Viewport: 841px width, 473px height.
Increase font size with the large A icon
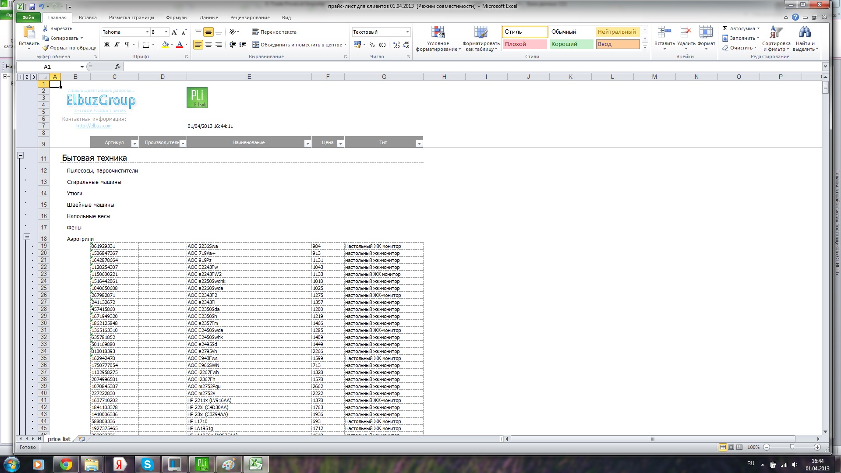pyautogui.click(x=175, y=32)
